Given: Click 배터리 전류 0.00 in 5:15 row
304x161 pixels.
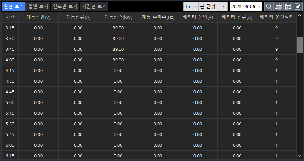Looking at the screenshot, I should point(237,113).
